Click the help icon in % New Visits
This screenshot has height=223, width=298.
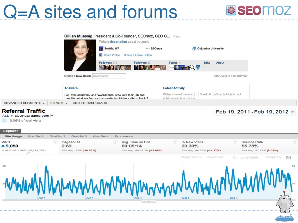(235, 142)
